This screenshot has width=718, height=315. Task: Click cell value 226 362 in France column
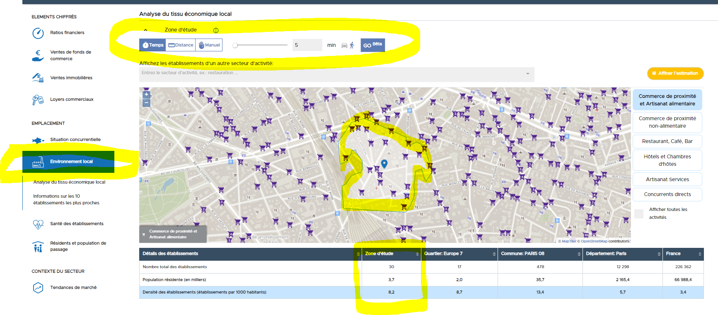683,267
